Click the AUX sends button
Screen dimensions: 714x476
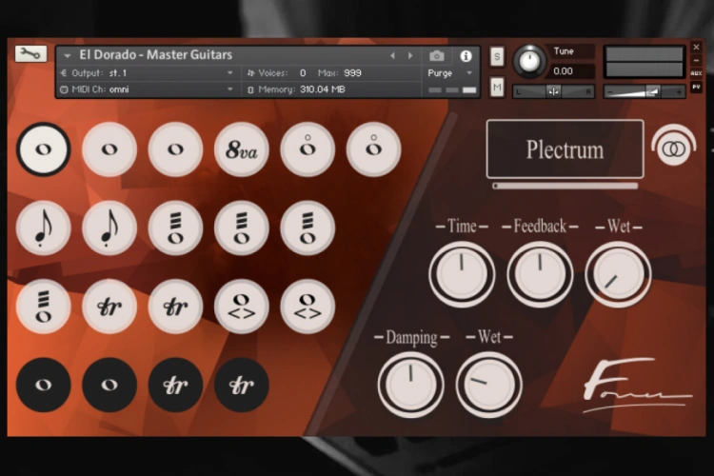pos(697,73)
